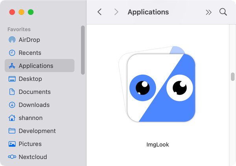
Task: Open Nextcloud from the sidebar
Action: pyautogui.click(x=33, y=157)
